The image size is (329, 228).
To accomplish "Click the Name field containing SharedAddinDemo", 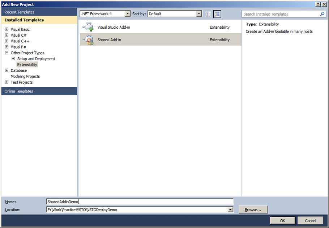I will (x=140, y=202).
